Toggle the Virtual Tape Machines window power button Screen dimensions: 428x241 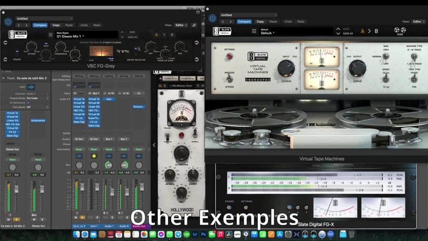pyautogui.click(x=212, y=18)
